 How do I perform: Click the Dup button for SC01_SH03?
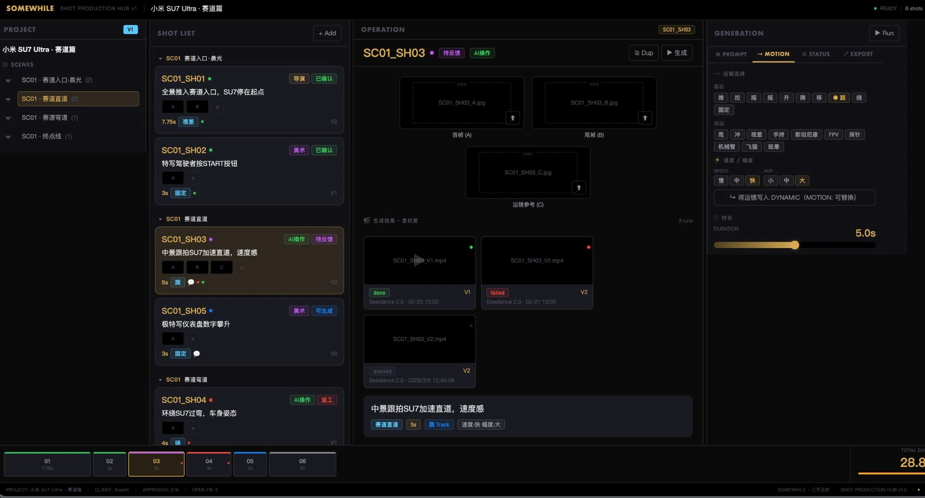tap(643, 53)
